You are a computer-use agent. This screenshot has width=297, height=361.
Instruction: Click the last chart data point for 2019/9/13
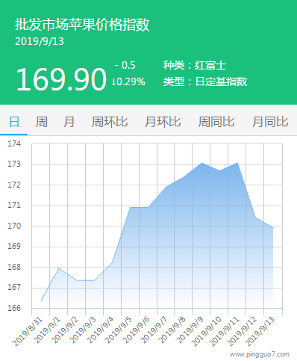(x=273, y=228)
